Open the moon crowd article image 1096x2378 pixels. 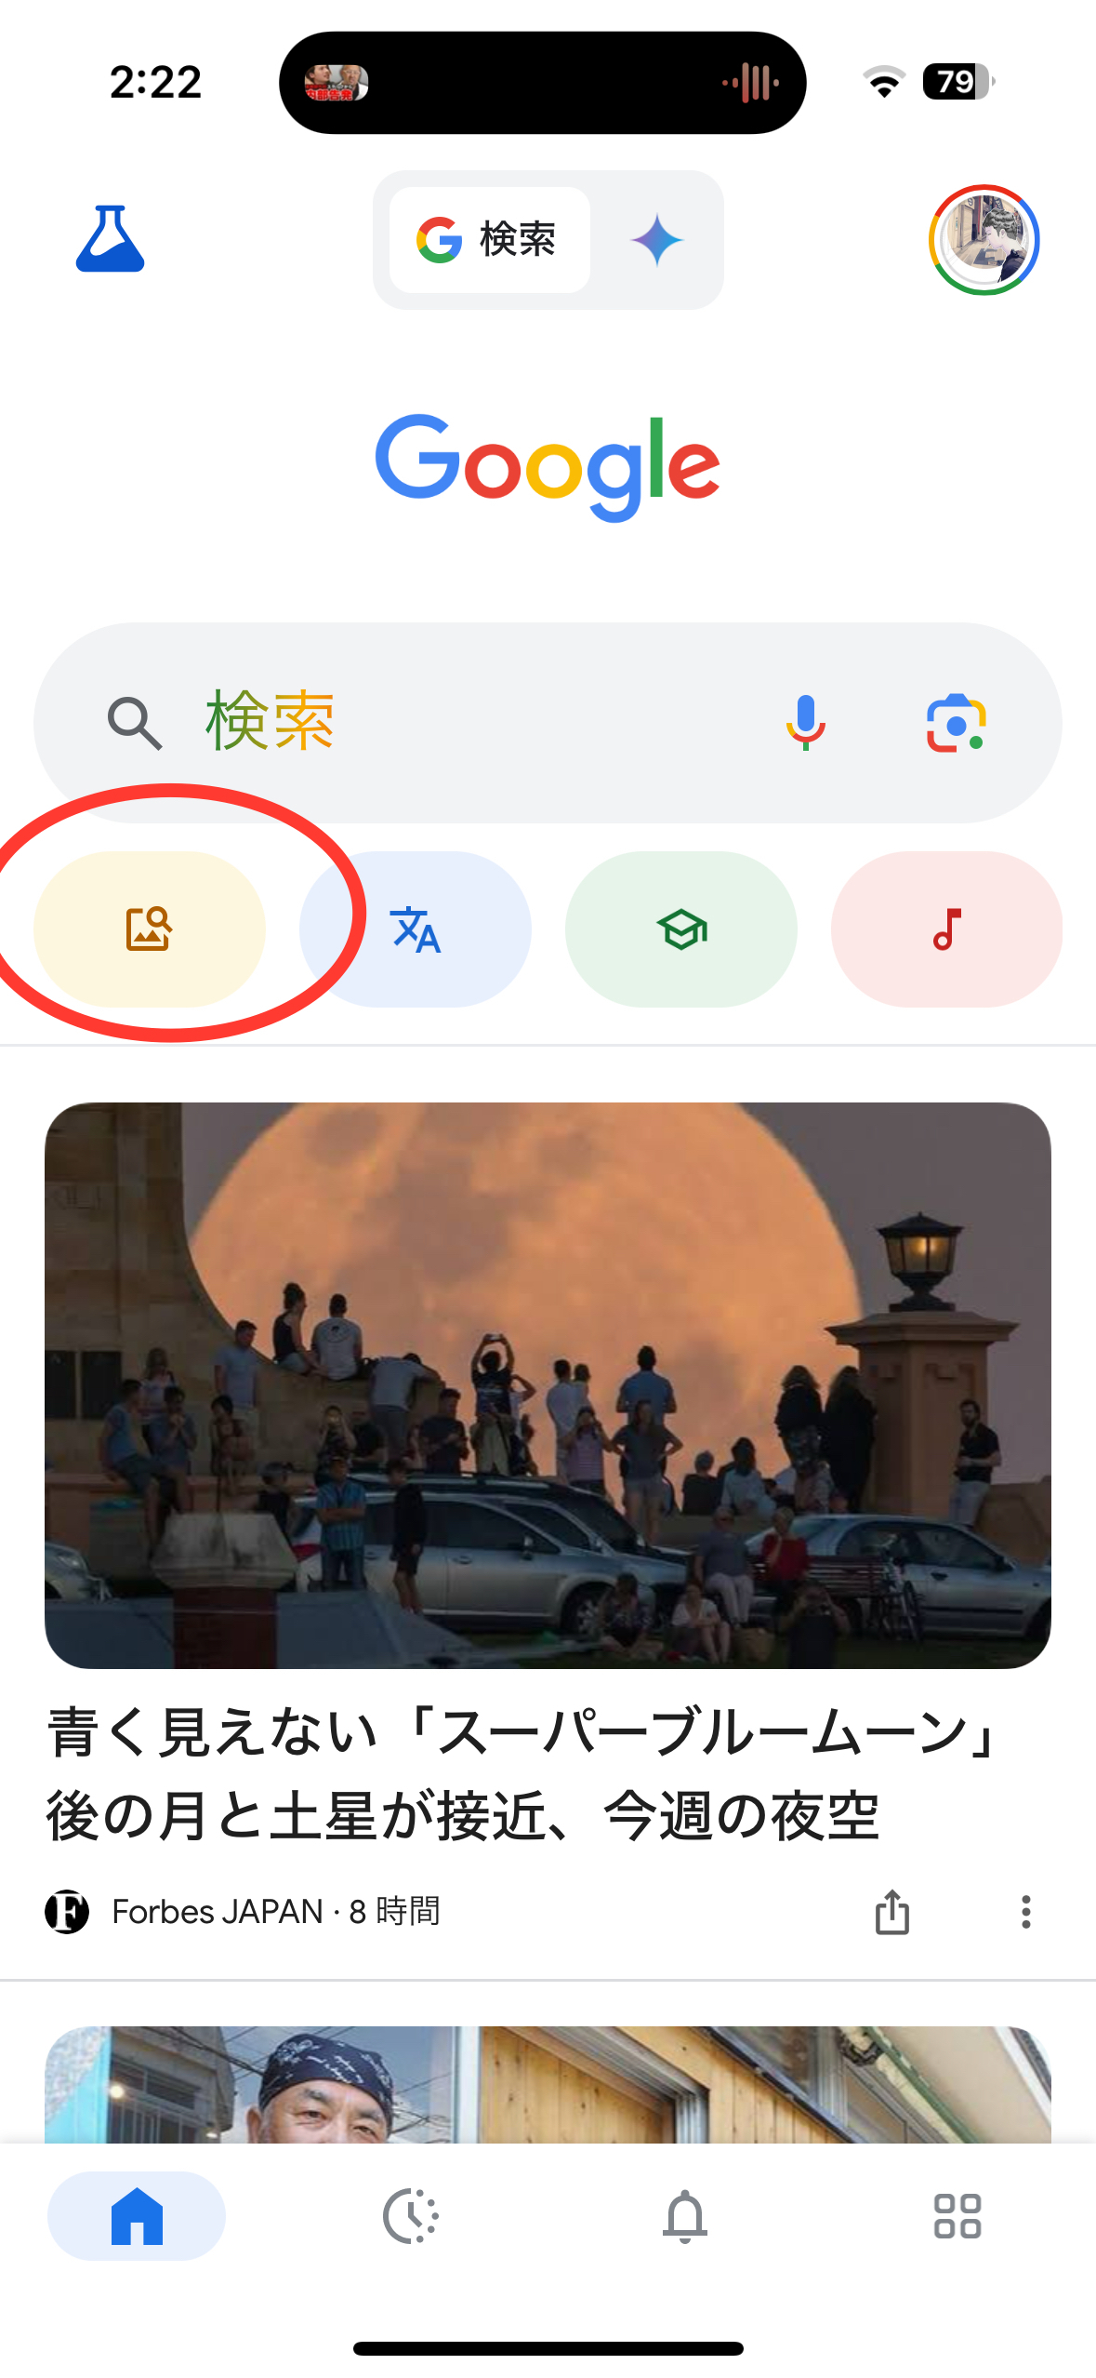pyautogui.click(x=548, y=1385)
